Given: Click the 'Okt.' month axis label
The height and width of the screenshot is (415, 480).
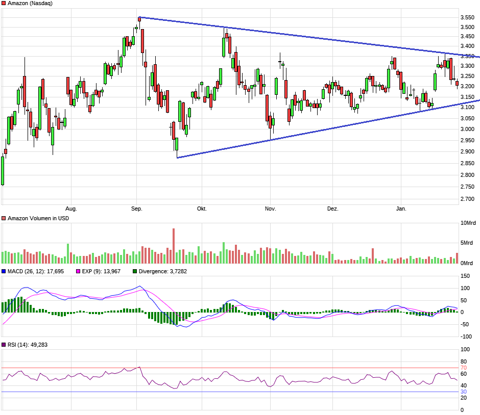Looking at the screenshot, I should pyautogui.click(x=202, y=209).
